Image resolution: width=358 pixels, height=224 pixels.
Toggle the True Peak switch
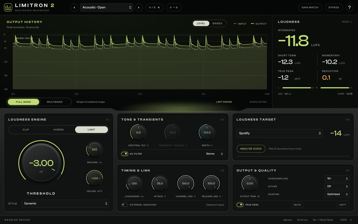[240, 205]
